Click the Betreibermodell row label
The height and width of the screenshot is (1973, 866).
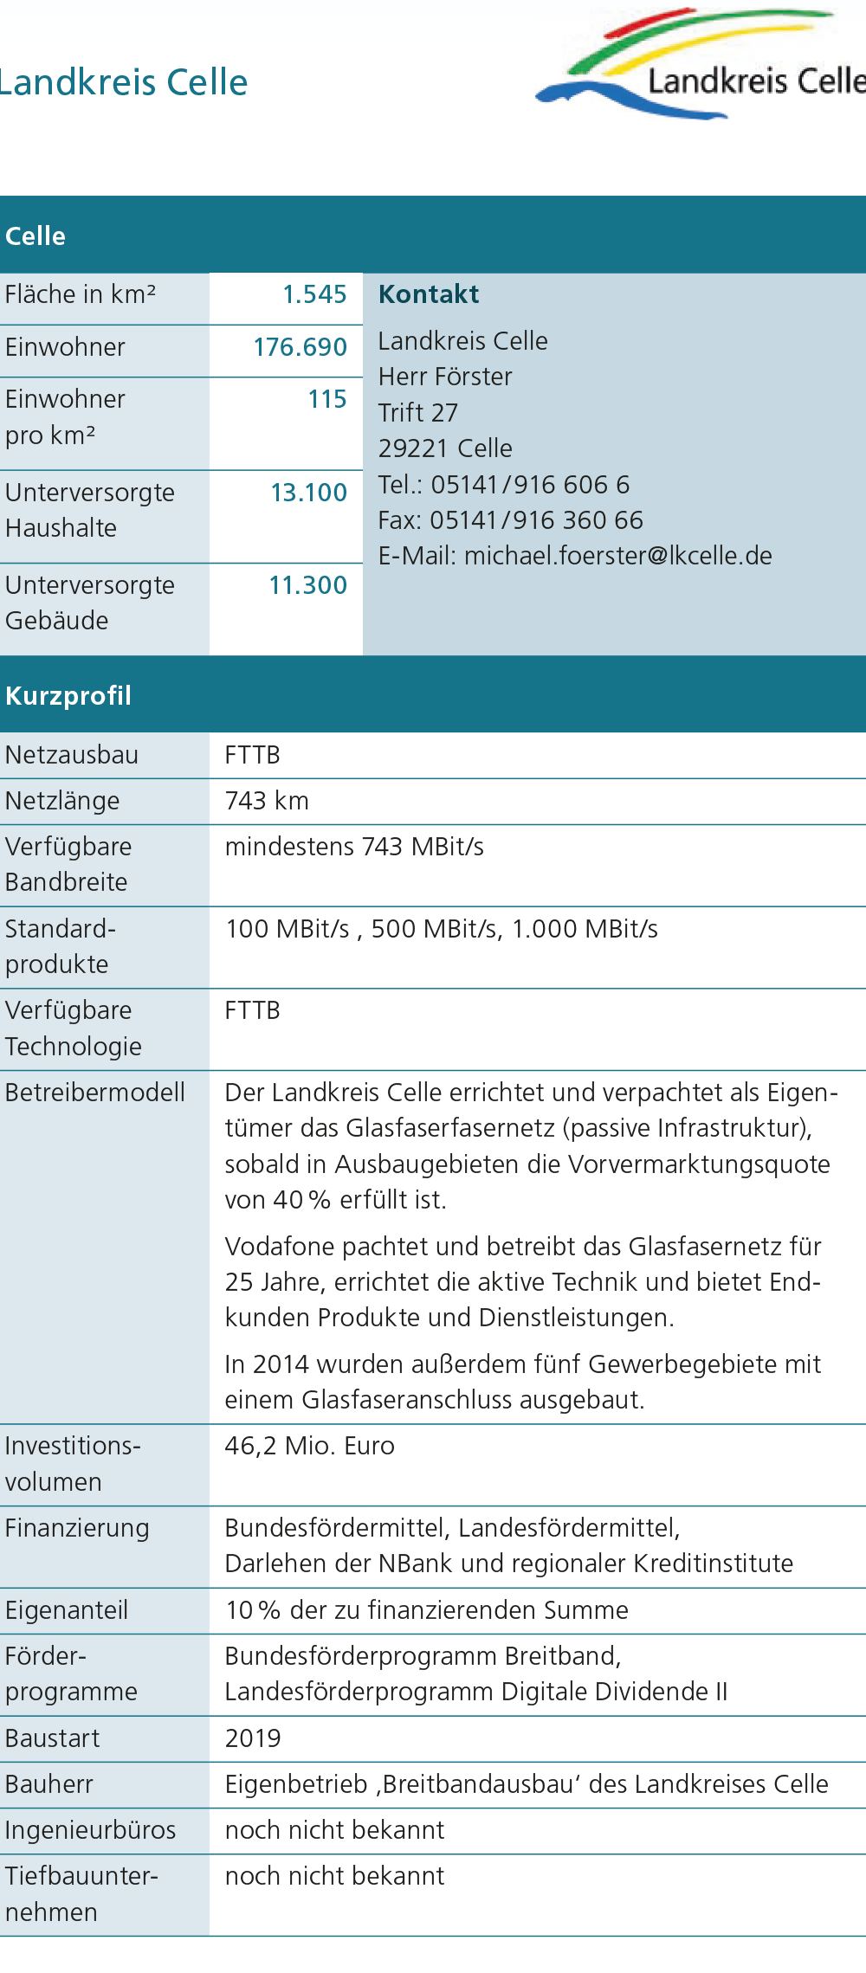tap(95, 1093)
